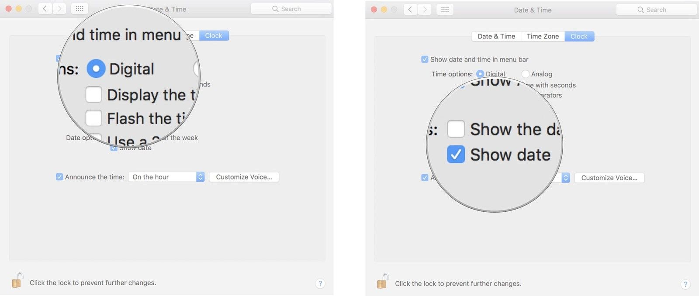Uncheck the magnified Show date checkbox
The image size is (699, 296).
(456, 155)
